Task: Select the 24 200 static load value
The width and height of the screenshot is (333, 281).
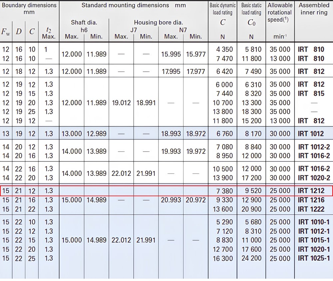Action: click(x=251, y=258)
